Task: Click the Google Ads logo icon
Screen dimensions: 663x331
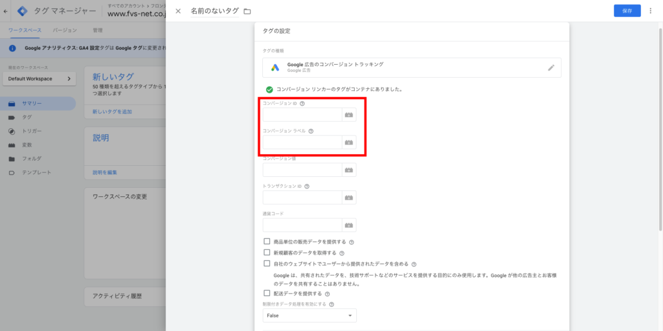Action: click(x=275, y=67)
